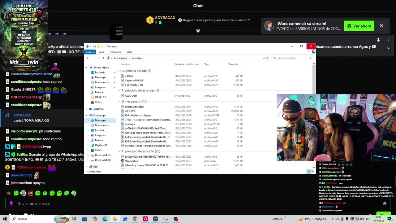396x223 pixels.
Task: Expand the pinned WhatsApp message chevron
Action: [389, 48]
